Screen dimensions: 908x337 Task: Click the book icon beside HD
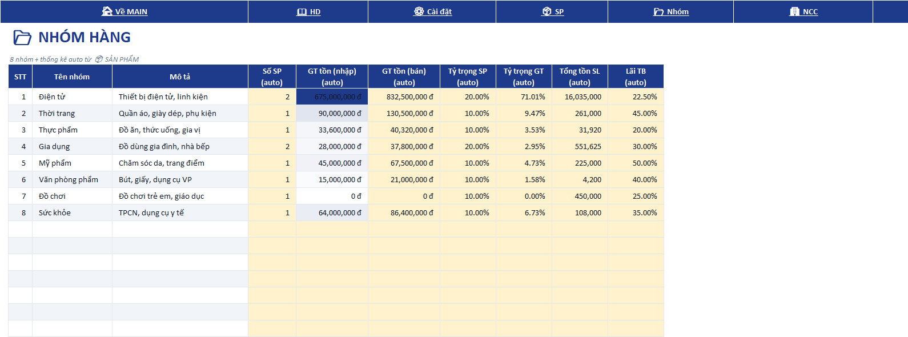(x=302, y=12)
